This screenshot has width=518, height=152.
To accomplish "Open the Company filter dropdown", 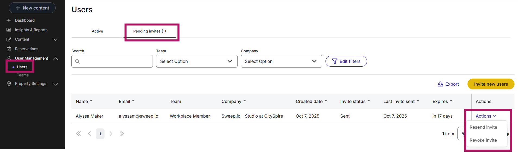I will click(281, 61).
